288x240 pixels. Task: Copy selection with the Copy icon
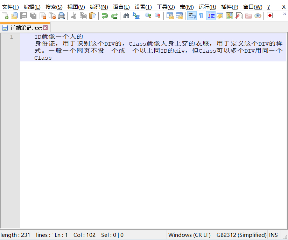[83, 16]
